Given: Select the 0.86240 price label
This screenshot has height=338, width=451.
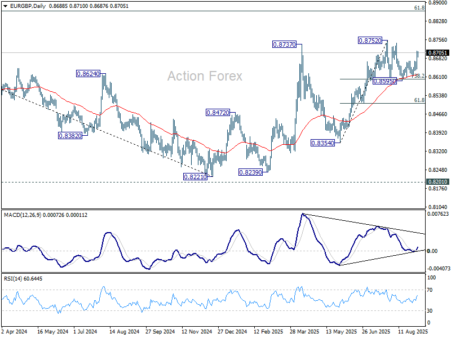Looking at the screenshot, I should 89,74.
